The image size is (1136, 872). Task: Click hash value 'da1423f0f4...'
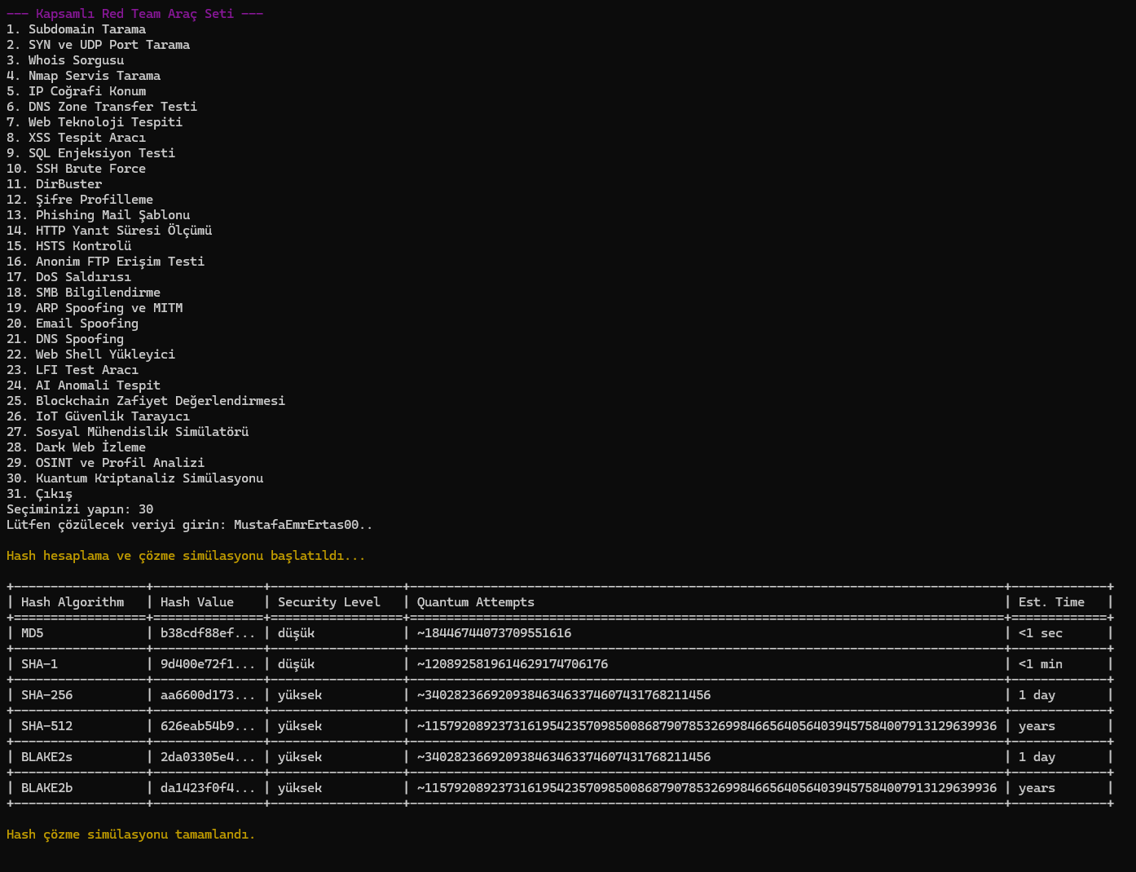(x=208, y=788)
